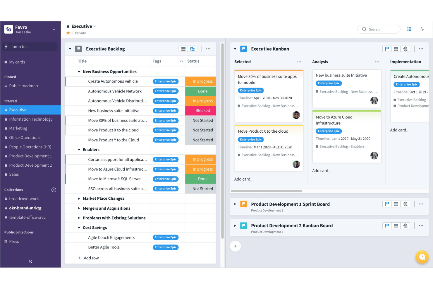Click Done status of Move to Microsoft SQL Server
433x289 pixels.
[x=200, y=179]
